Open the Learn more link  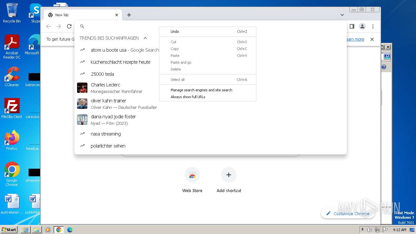coord(355,39)
